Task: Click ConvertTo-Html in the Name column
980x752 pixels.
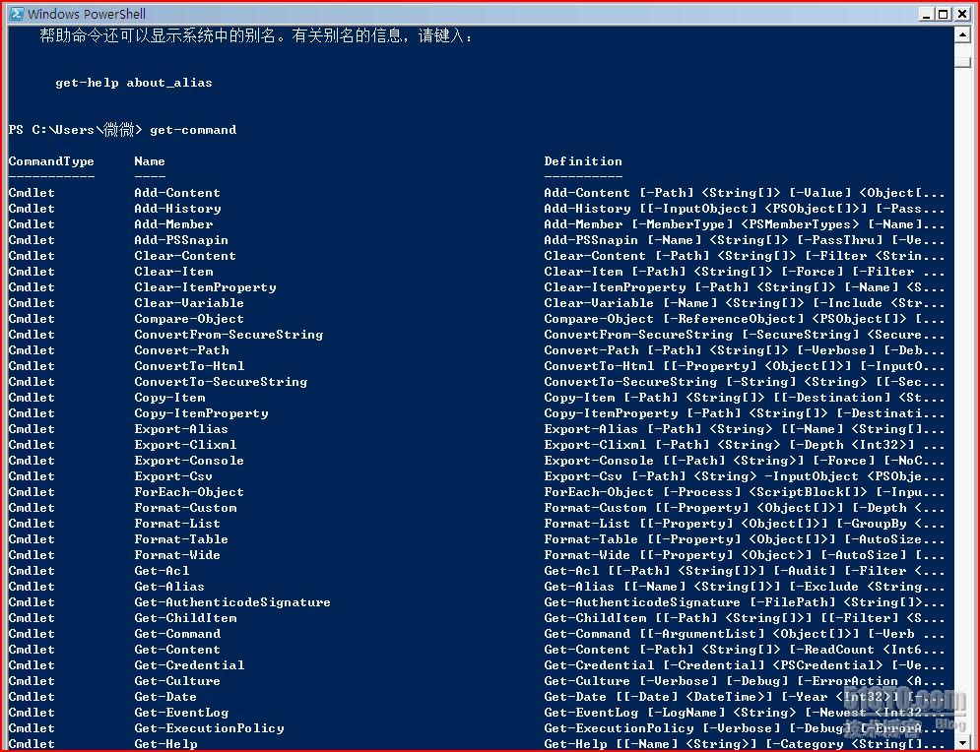Action: (189, 365)
